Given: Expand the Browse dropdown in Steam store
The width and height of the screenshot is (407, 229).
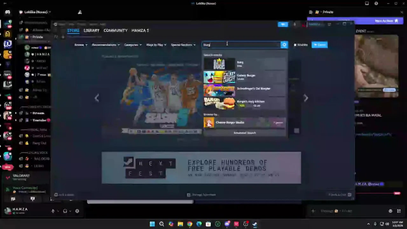Looking at the screenshot, I should click(81, 45).
